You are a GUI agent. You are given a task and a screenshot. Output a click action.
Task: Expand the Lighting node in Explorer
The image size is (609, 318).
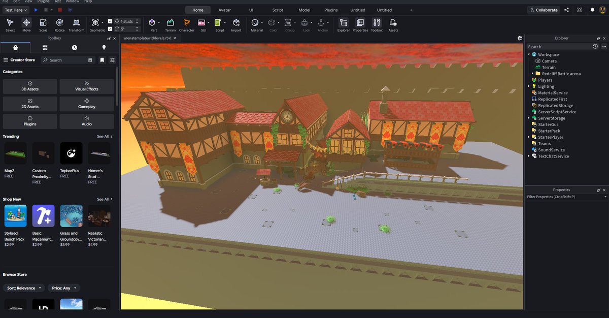coord(529,86)
